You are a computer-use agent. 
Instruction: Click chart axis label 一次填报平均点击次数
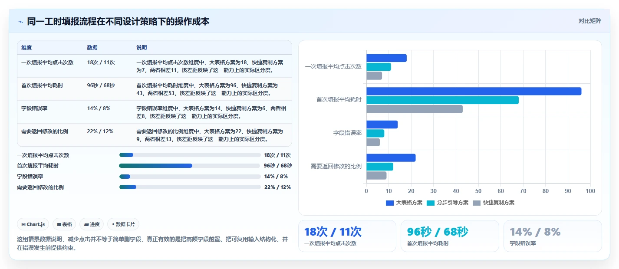pos(333,66)
